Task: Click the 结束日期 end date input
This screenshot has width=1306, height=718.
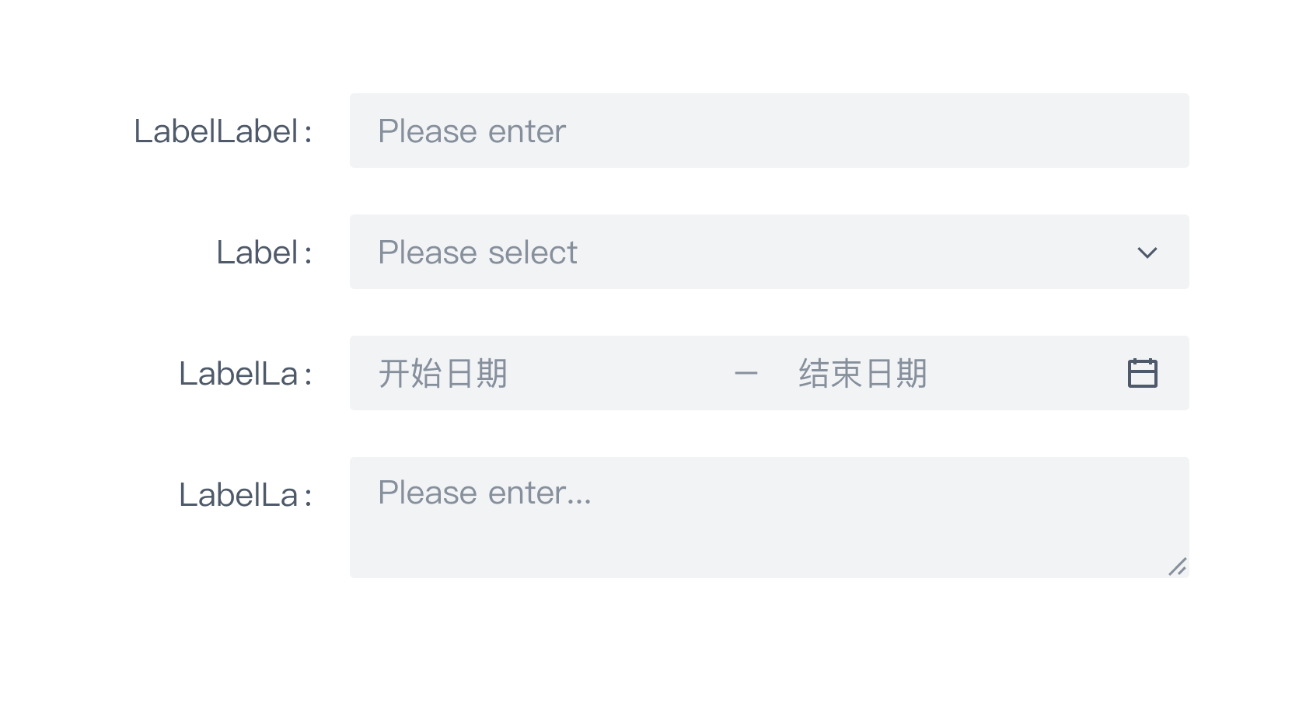Action: click(863, 373)
